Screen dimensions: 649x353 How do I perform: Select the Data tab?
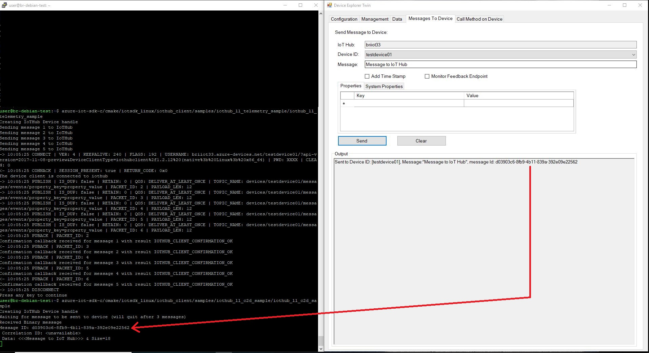pyautogui.click(x=397, y=19)
